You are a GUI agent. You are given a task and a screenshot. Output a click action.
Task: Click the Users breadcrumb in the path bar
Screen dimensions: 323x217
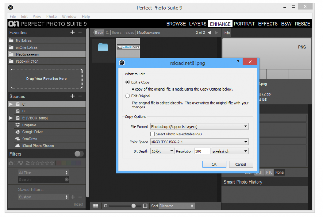coord(117,33)
